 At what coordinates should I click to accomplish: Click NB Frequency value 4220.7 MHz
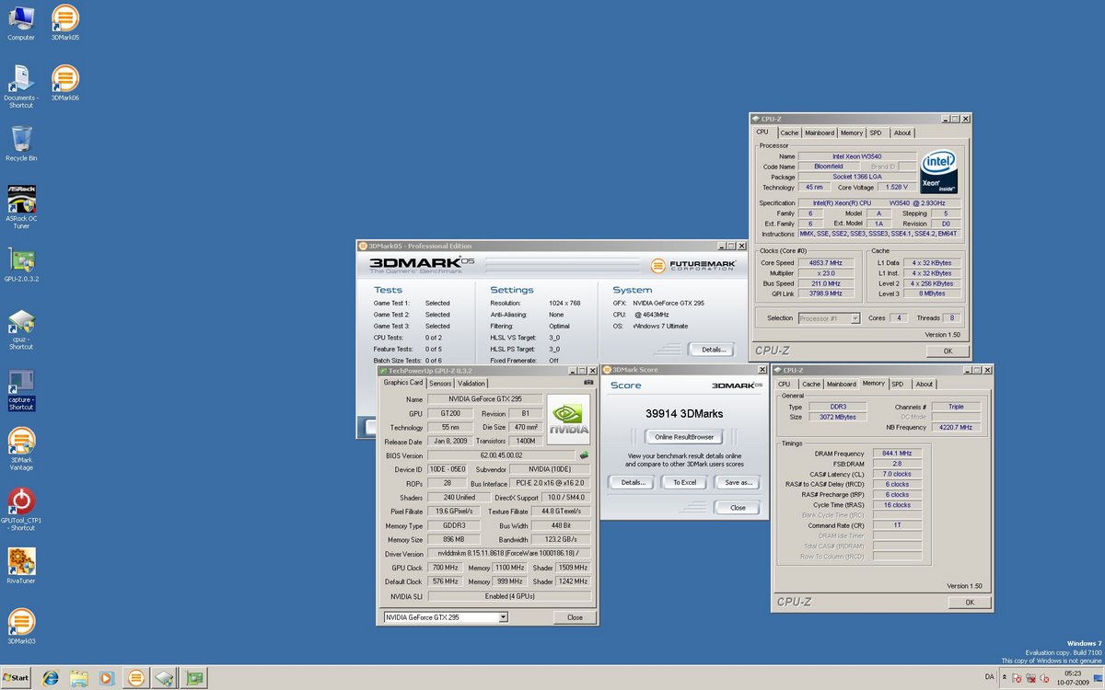point(956,427)
